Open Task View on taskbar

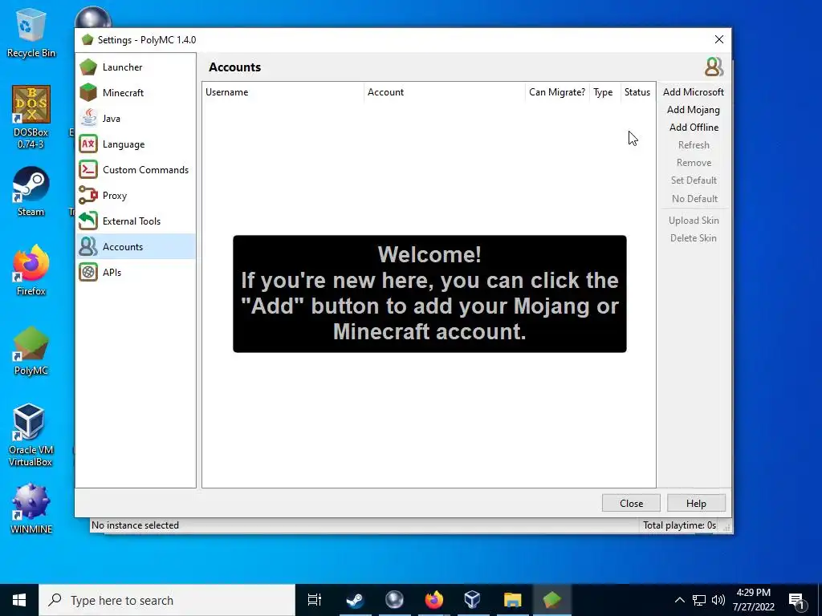(x=315, y=600)
